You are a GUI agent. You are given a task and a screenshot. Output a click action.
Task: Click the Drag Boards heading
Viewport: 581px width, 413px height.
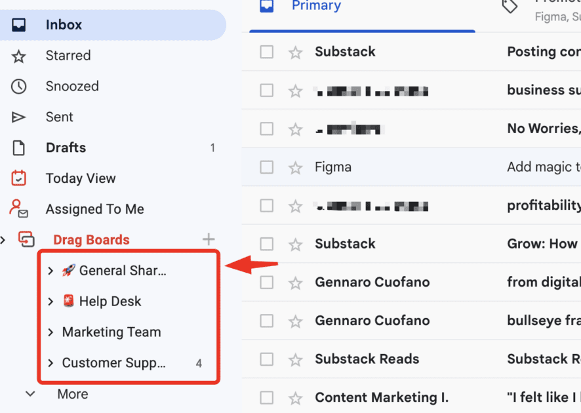tap(92, 240)
